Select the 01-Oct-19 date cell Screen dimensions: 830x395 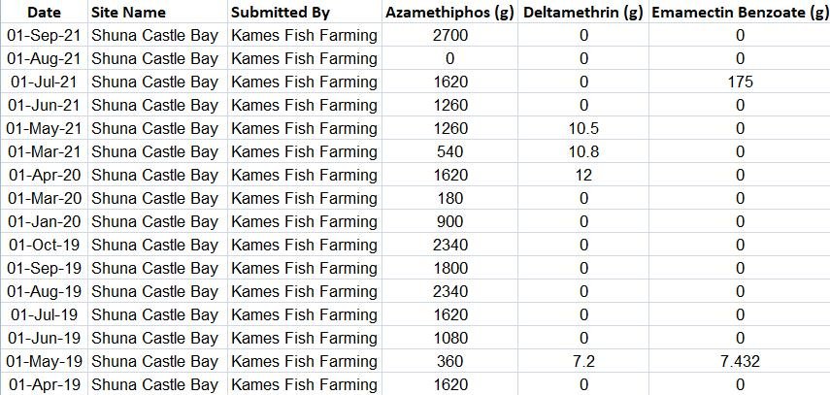43,245
